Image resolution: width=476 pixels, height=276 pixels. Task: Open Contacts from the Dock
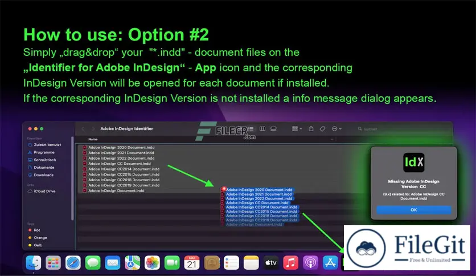coord(212,263)
